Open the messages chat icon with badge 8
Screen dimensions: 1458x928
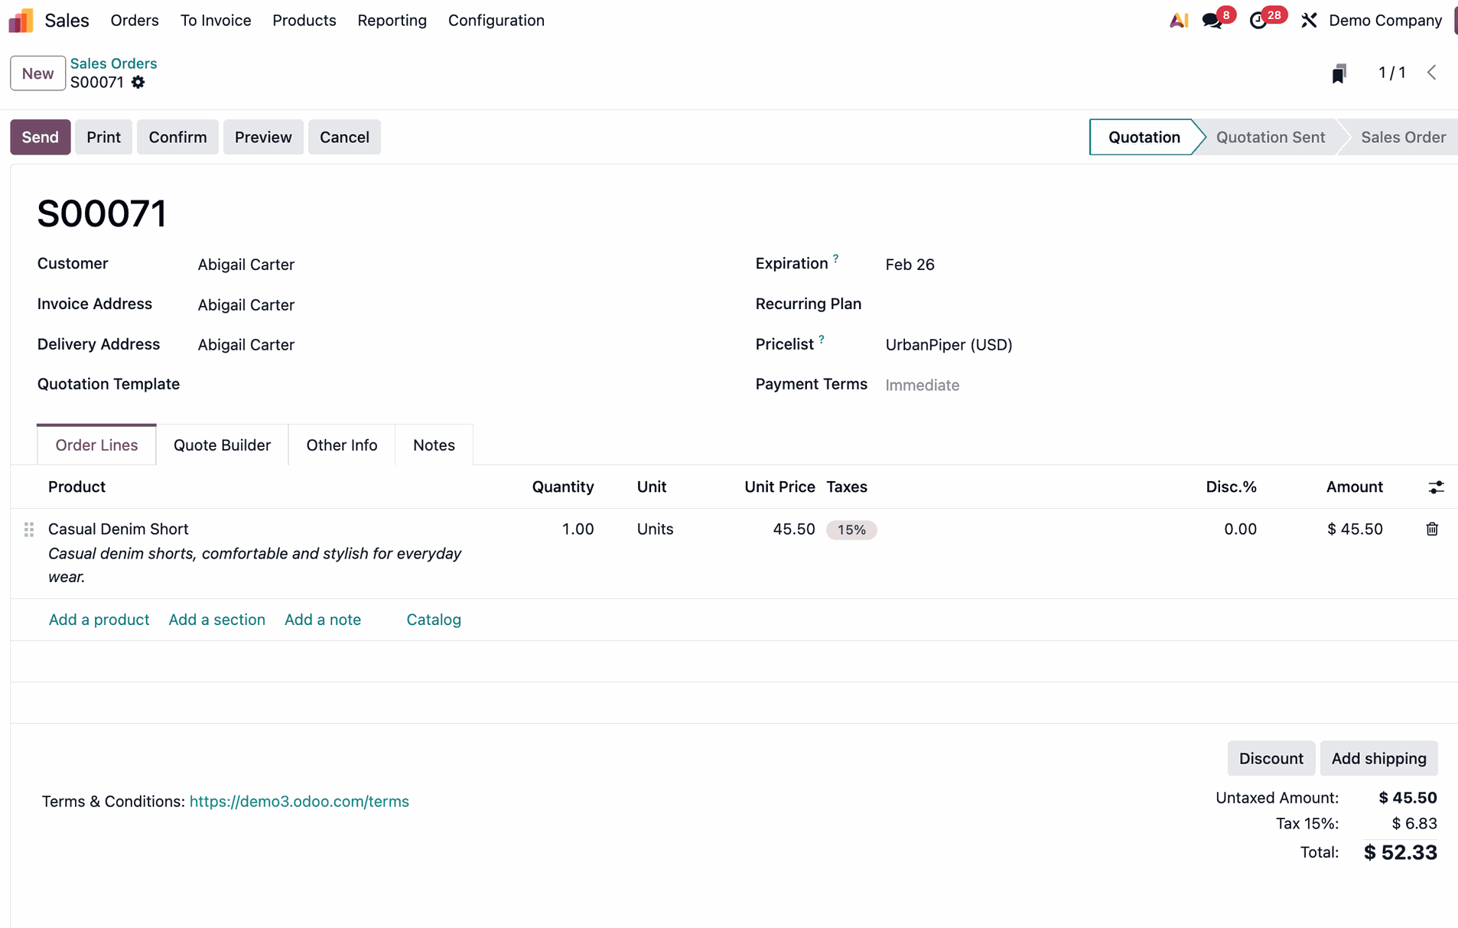[1212, 21]
